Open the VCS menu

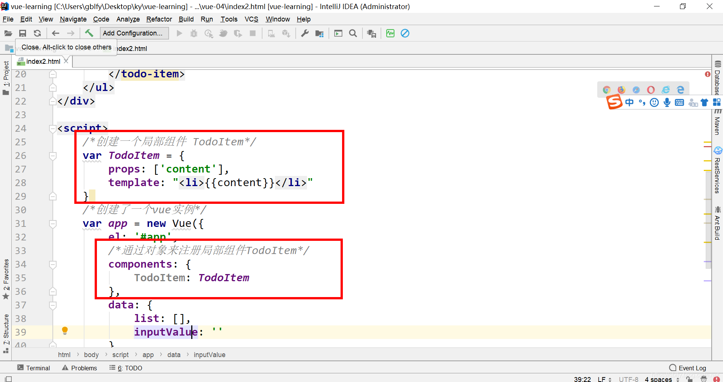tap(251, 19)
